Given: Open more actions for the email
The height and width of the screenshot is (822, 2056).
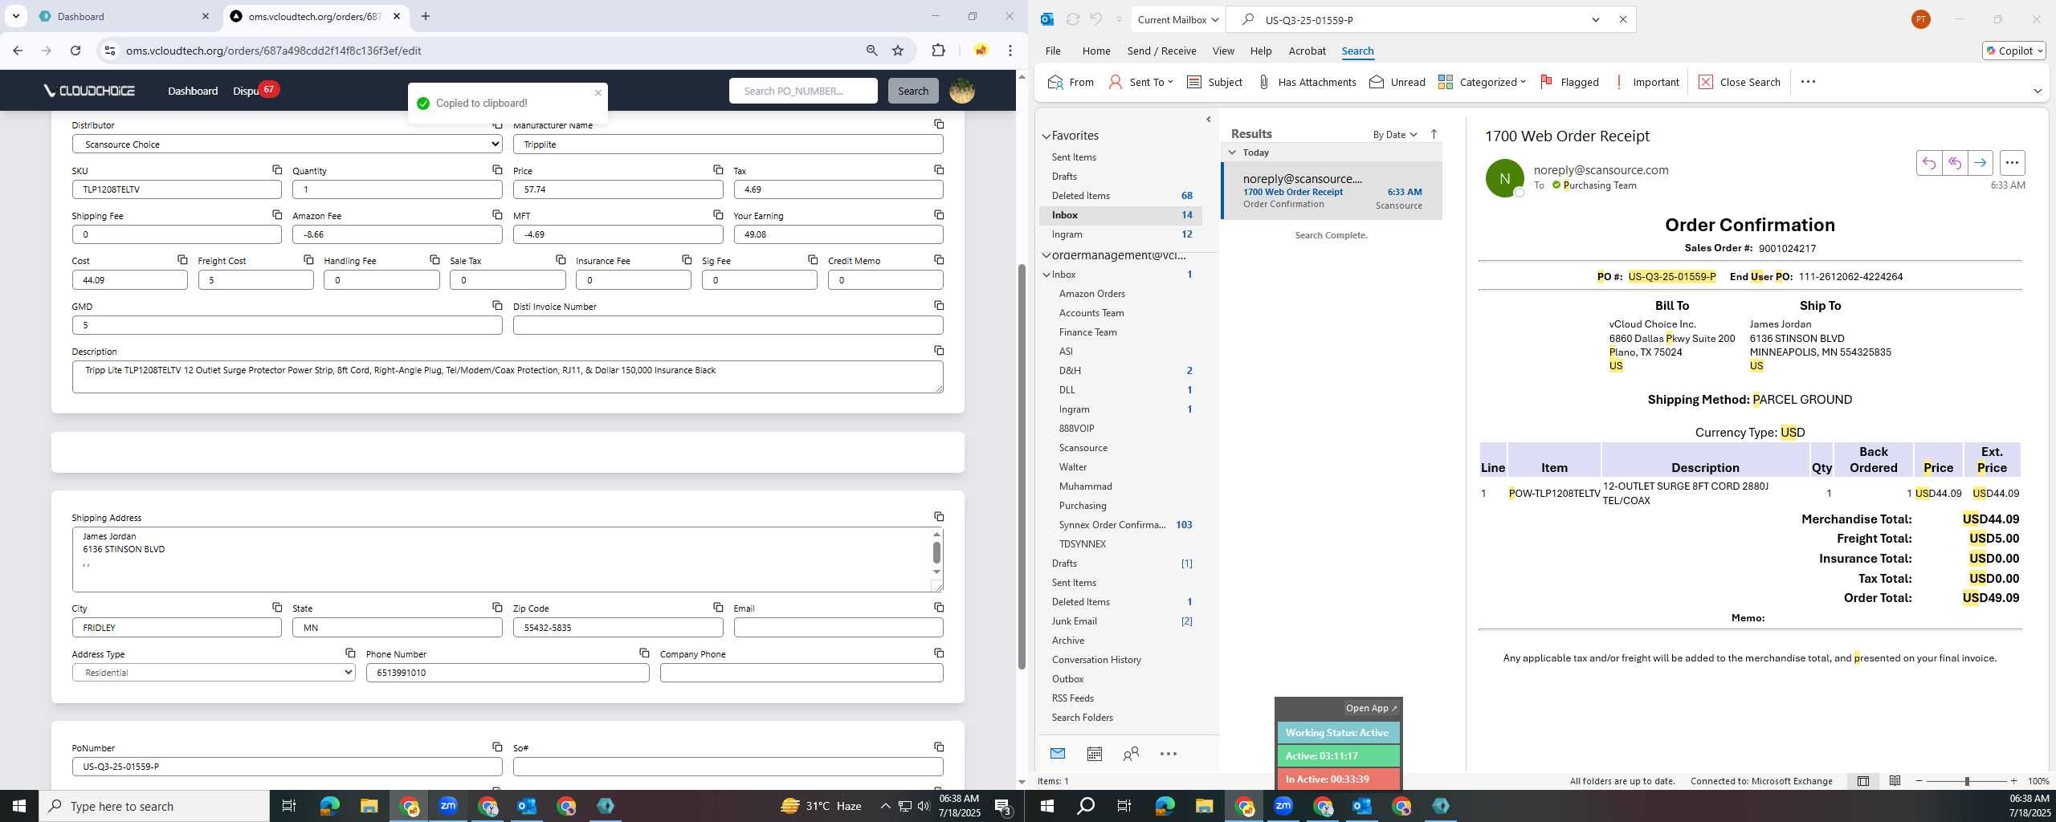Looking at the screenshot, I should (x=2012, y=163).
